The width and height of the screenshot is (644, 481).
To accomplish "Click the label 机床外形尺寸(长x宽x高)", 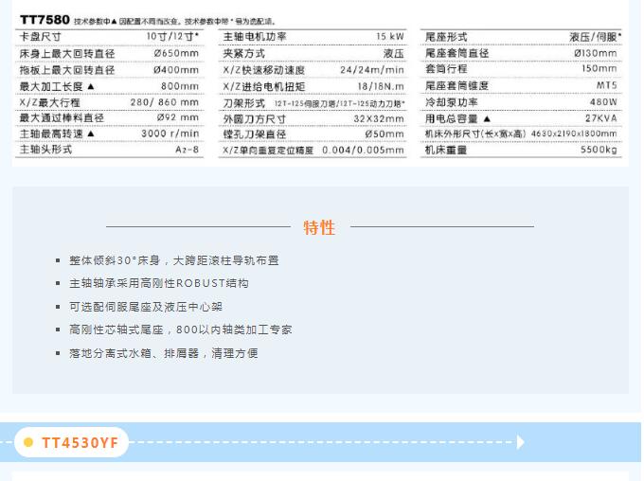I will pos(475,134).
